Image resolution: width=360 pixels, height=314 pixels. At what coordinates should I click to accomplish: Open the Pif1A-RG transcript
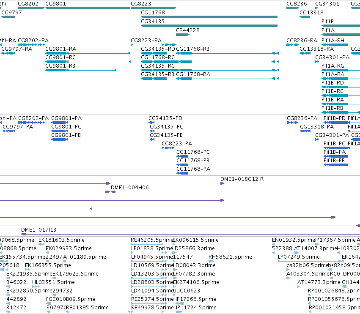(x=341, y=70)
